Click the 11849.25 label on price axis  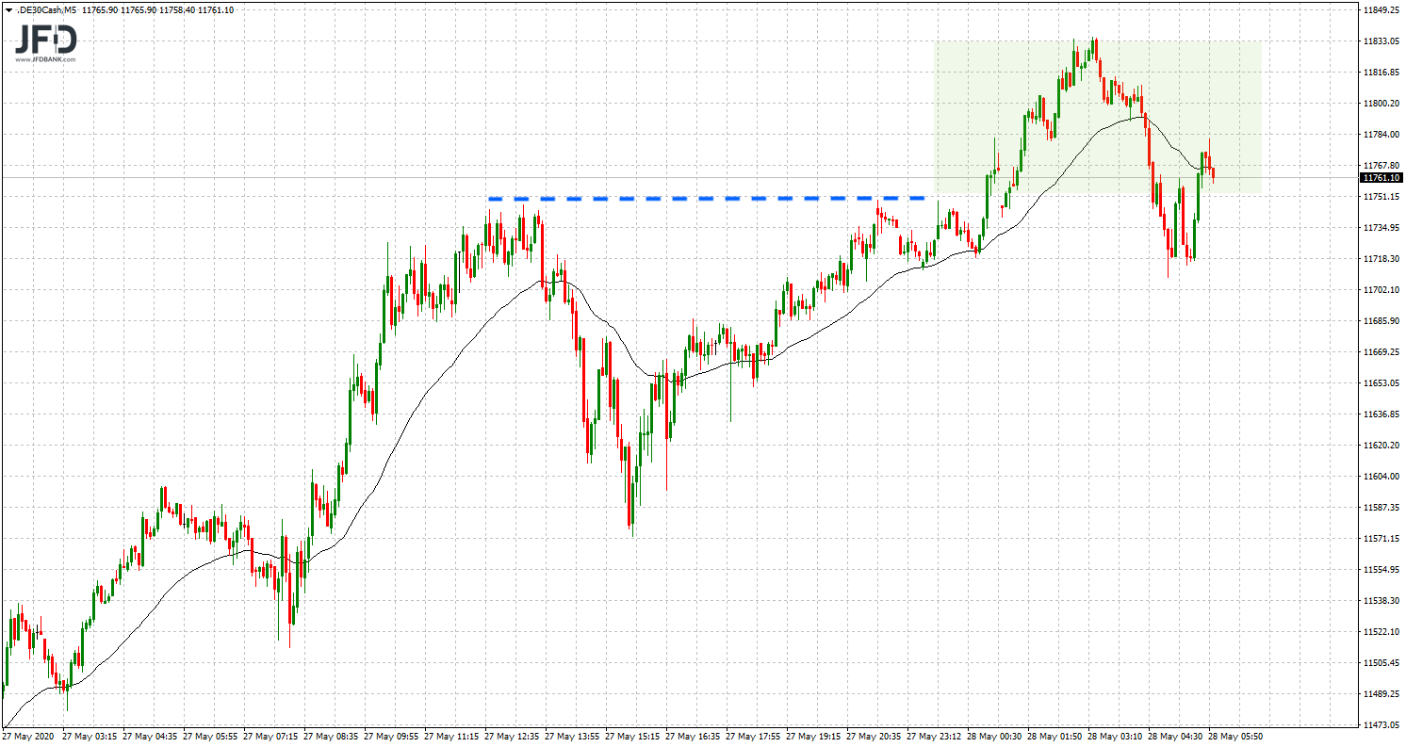(1381, 10)
